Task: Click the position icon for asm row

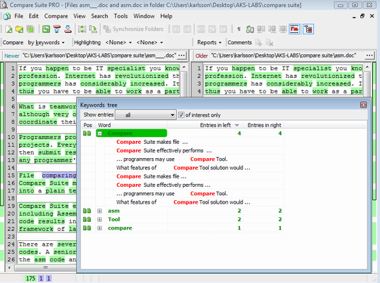Action: point(87,211)
